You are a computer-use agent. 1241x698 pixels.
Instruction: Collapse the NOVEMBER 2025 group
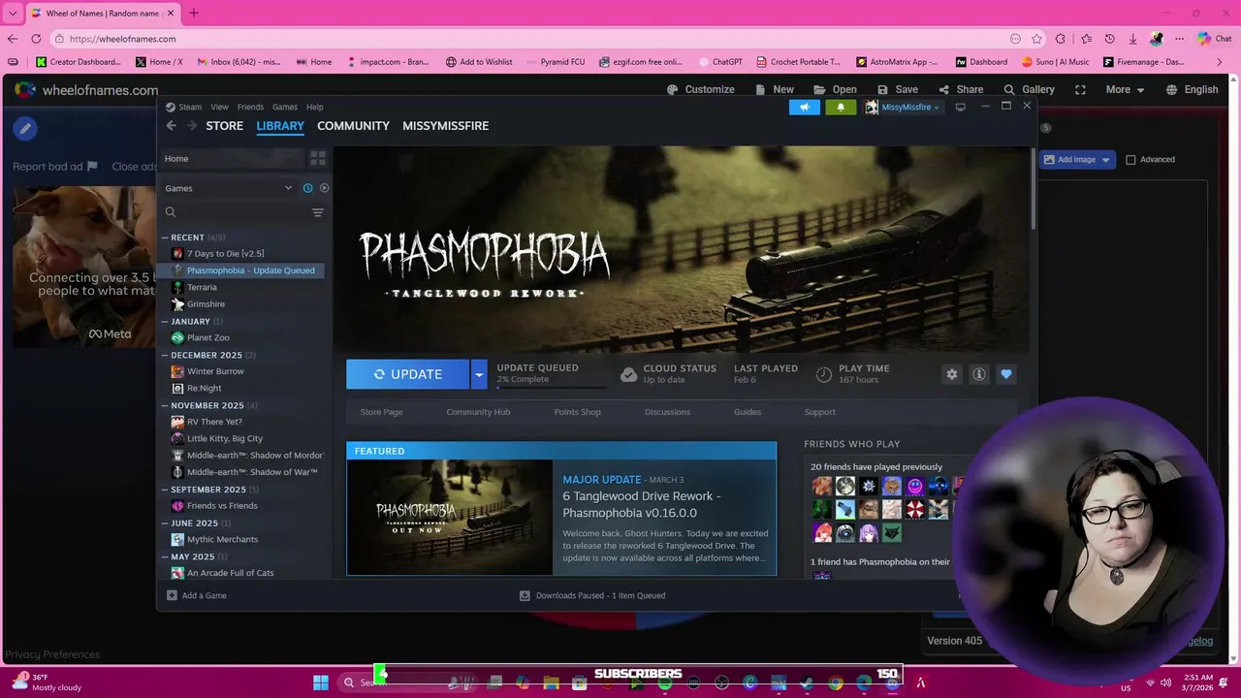tap(165, 405)
